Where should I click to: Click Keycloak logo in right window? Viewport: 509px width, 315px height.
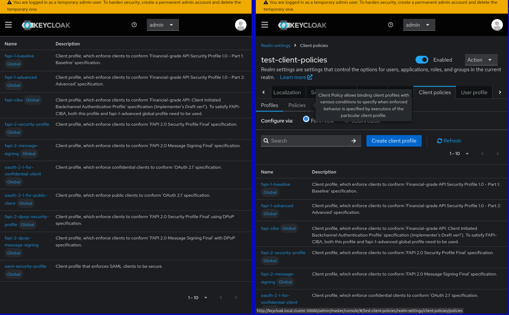point(302,25)
